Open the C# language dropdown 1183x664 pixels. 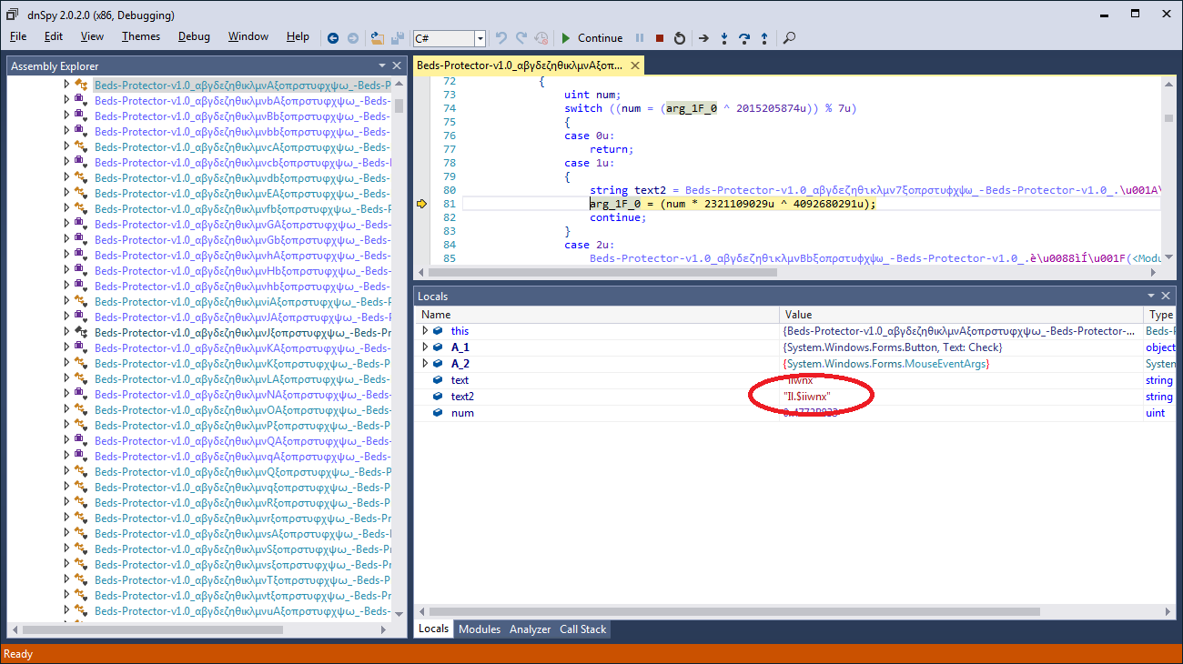pyautogui.click(x=480, y=38)
